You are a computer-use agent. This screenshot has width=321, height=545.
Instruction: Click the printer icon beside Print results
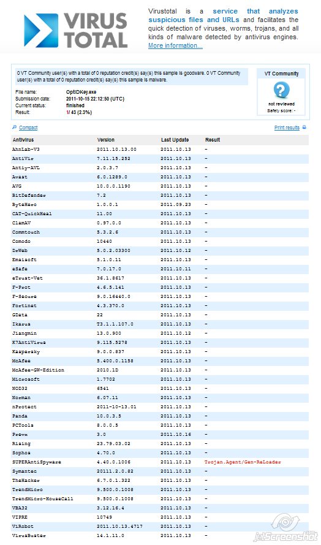[304, 128]
